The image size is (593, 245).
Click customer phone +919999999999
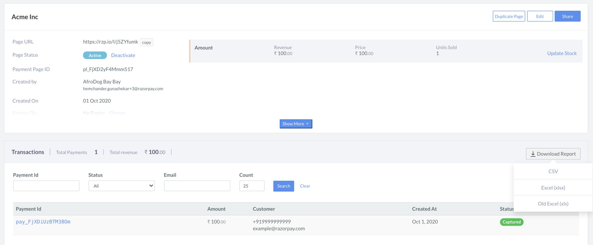(x=272, y=222)
